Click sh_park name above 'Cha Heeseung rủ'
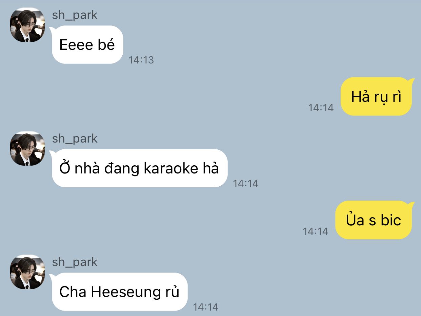This screenshot has height=316, width=421. coord(75,262)
